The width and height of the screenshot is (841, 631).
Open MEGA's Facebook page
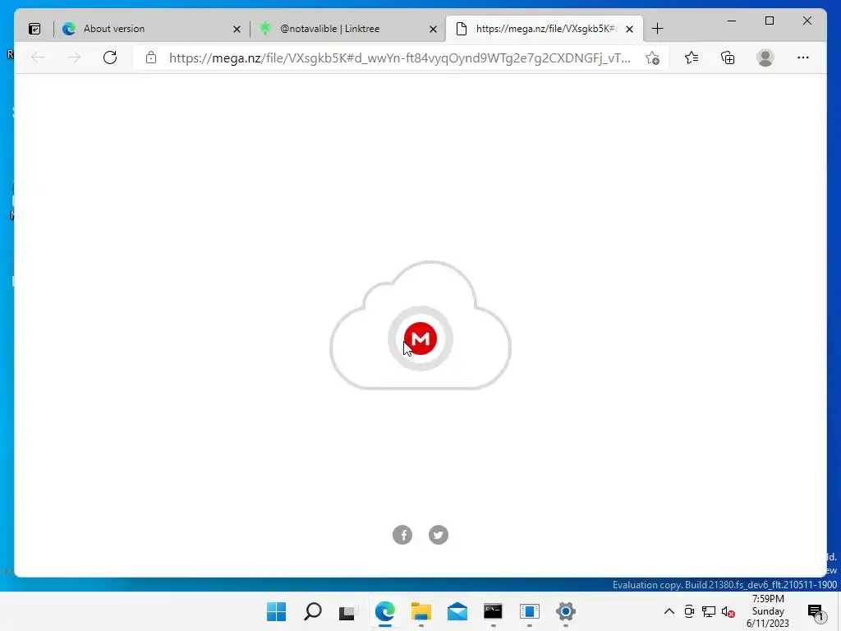point(402,535)
